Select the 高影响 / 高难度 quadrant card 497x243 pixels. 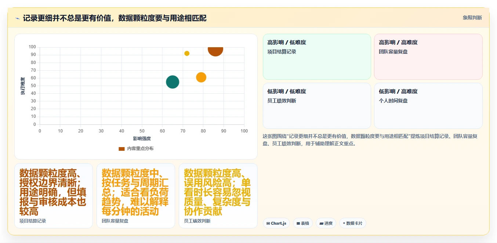tap(428, 57)
